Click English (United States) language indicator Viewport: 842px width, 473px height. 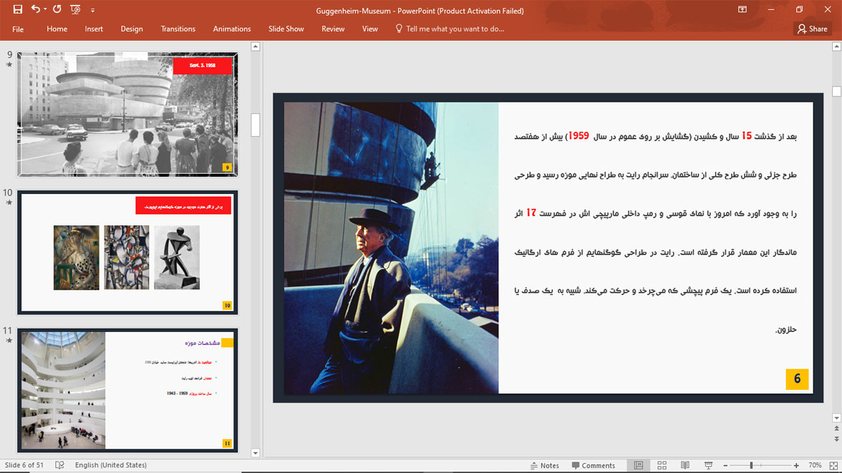tap(110, 465)
